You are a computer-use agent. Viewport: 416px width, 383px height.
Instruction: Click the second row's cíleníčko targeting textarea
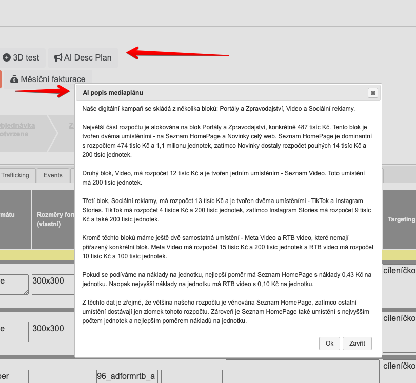399,332
